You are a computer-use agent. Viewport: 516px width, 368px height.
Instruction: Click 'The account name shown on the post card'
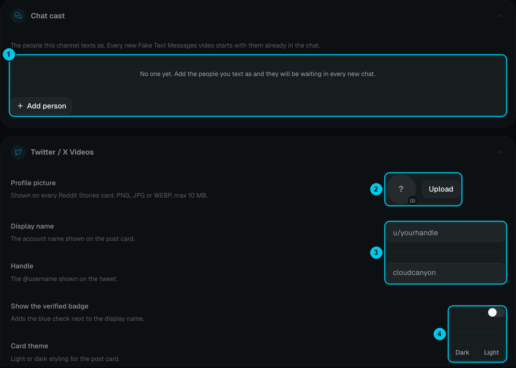(x=73, y=239)
